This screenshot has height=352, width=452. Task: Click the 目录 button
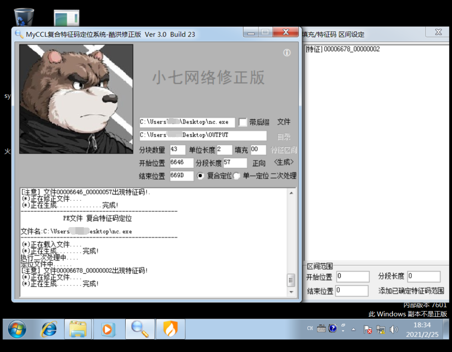click(x=284, y=137)
